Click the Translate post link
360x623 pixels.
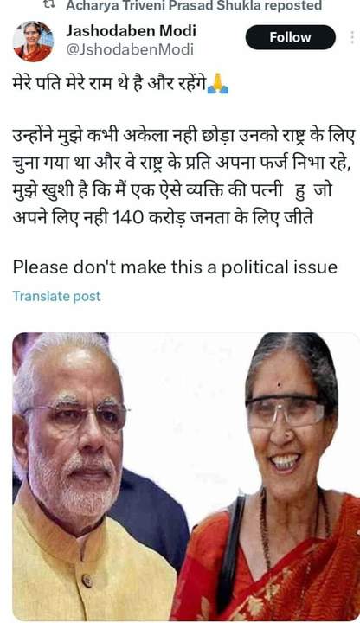click(57, 296)
